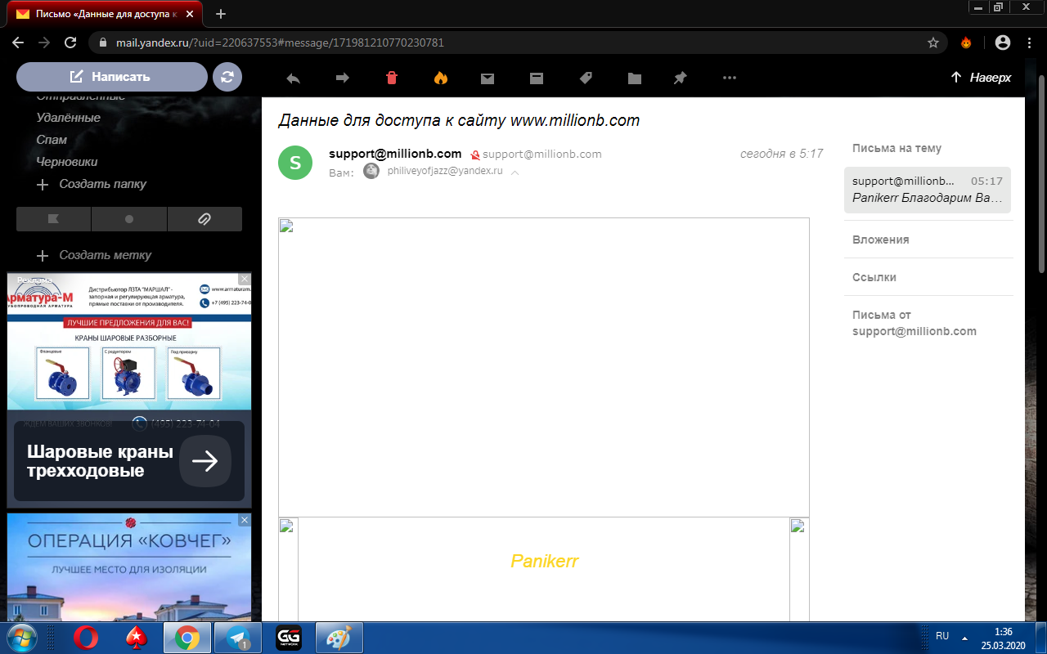Viewport: 1047px width, 654px height.
Task: Click the unsubscribe bell icon near sender
Action: (474, 155)
